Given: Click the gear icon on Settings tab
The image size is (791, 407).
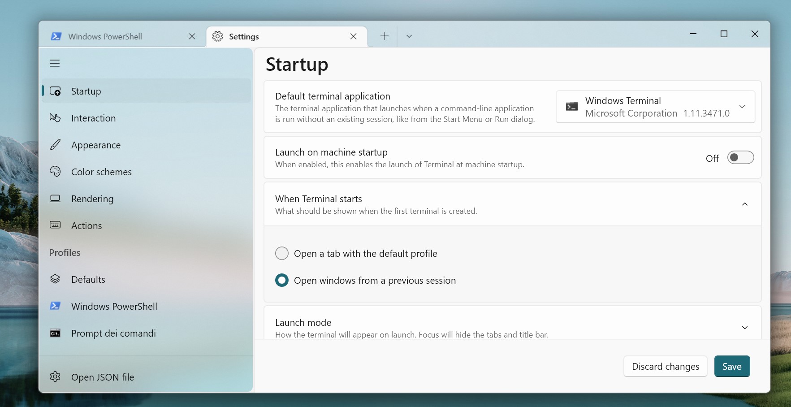Looking at the screenshot, I should pyautogui.click(x=218, y=36).
